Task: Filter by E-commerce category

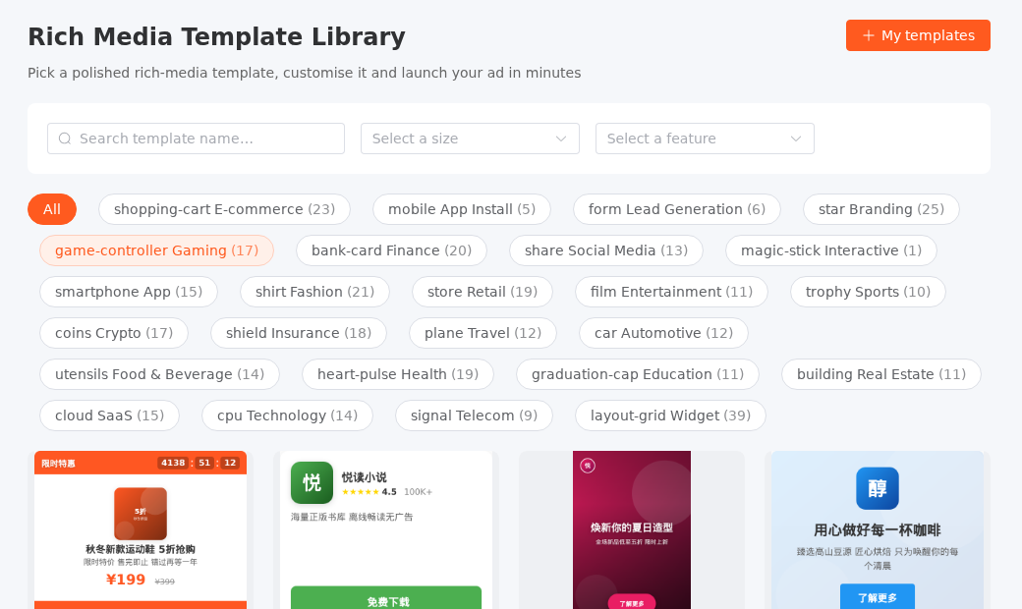Action: click(x=224, y=209)
